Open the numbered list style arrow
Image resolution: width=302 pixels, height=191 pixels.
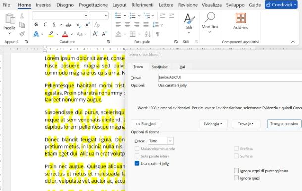point(139,16)
